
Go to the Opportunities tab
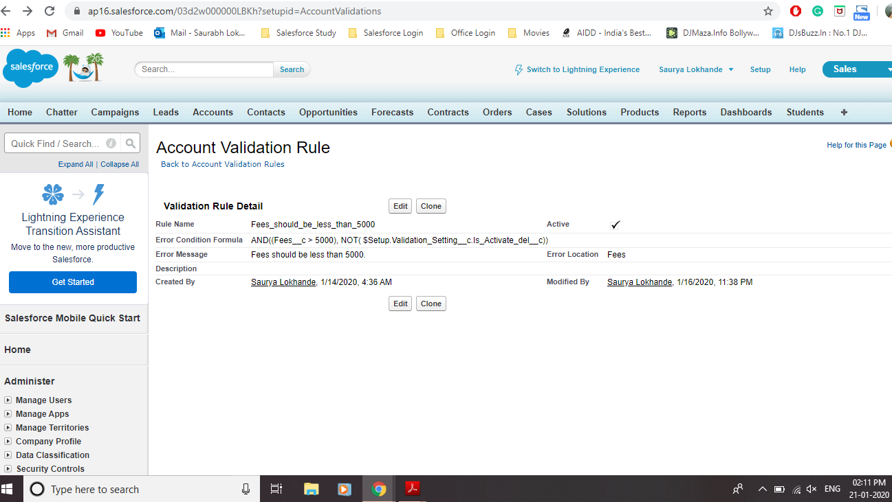coord(328,112)
